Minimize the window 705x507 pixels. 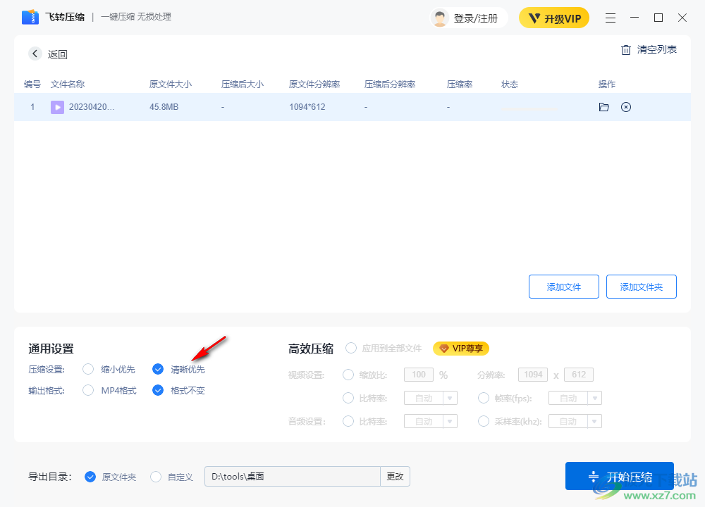coord(634,18)
